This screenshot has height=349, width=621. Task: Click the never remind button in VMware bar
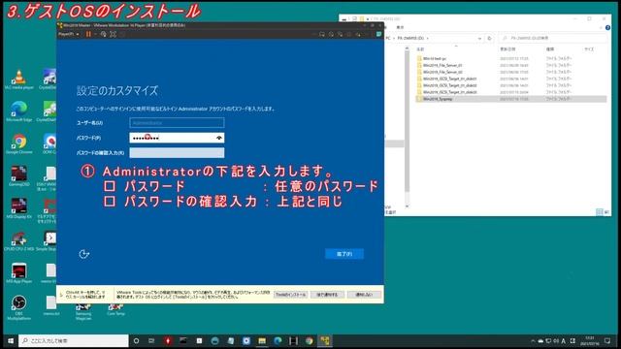pyautogui.click(x=364, y=295)
